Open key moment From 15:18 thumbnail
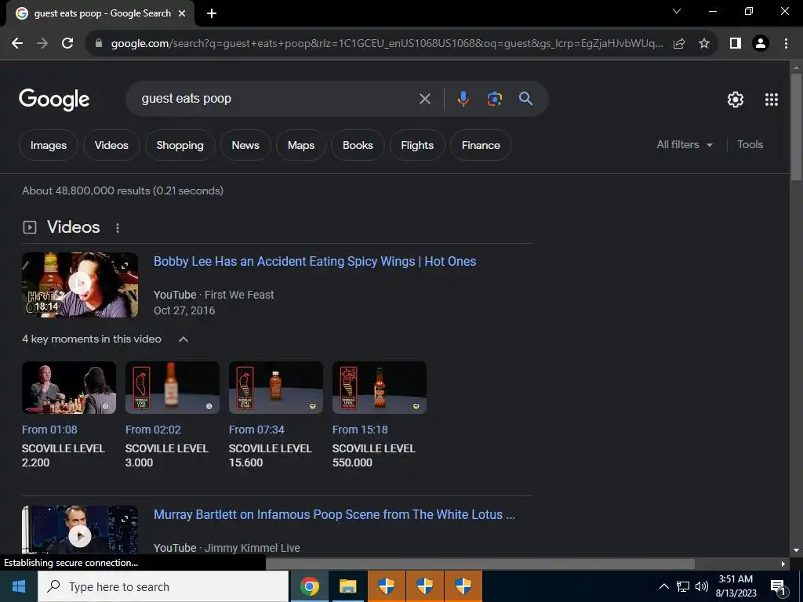 pos(380,387)
